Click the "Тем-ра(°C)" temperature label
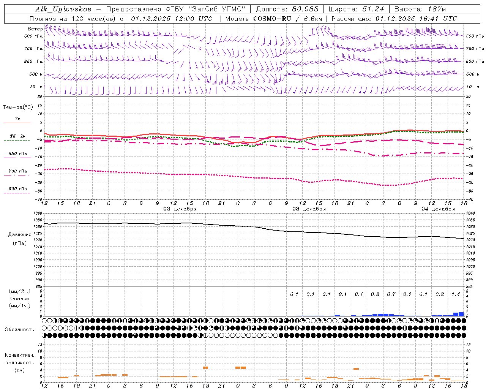Screen dimensions: 486x389 (x=18, y=108)
